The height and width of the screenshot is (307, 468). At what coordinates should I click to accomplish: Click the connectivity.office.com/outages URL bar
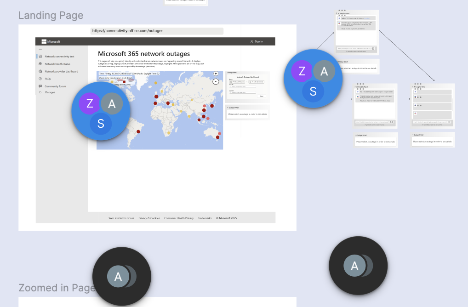tap(157, 31)
